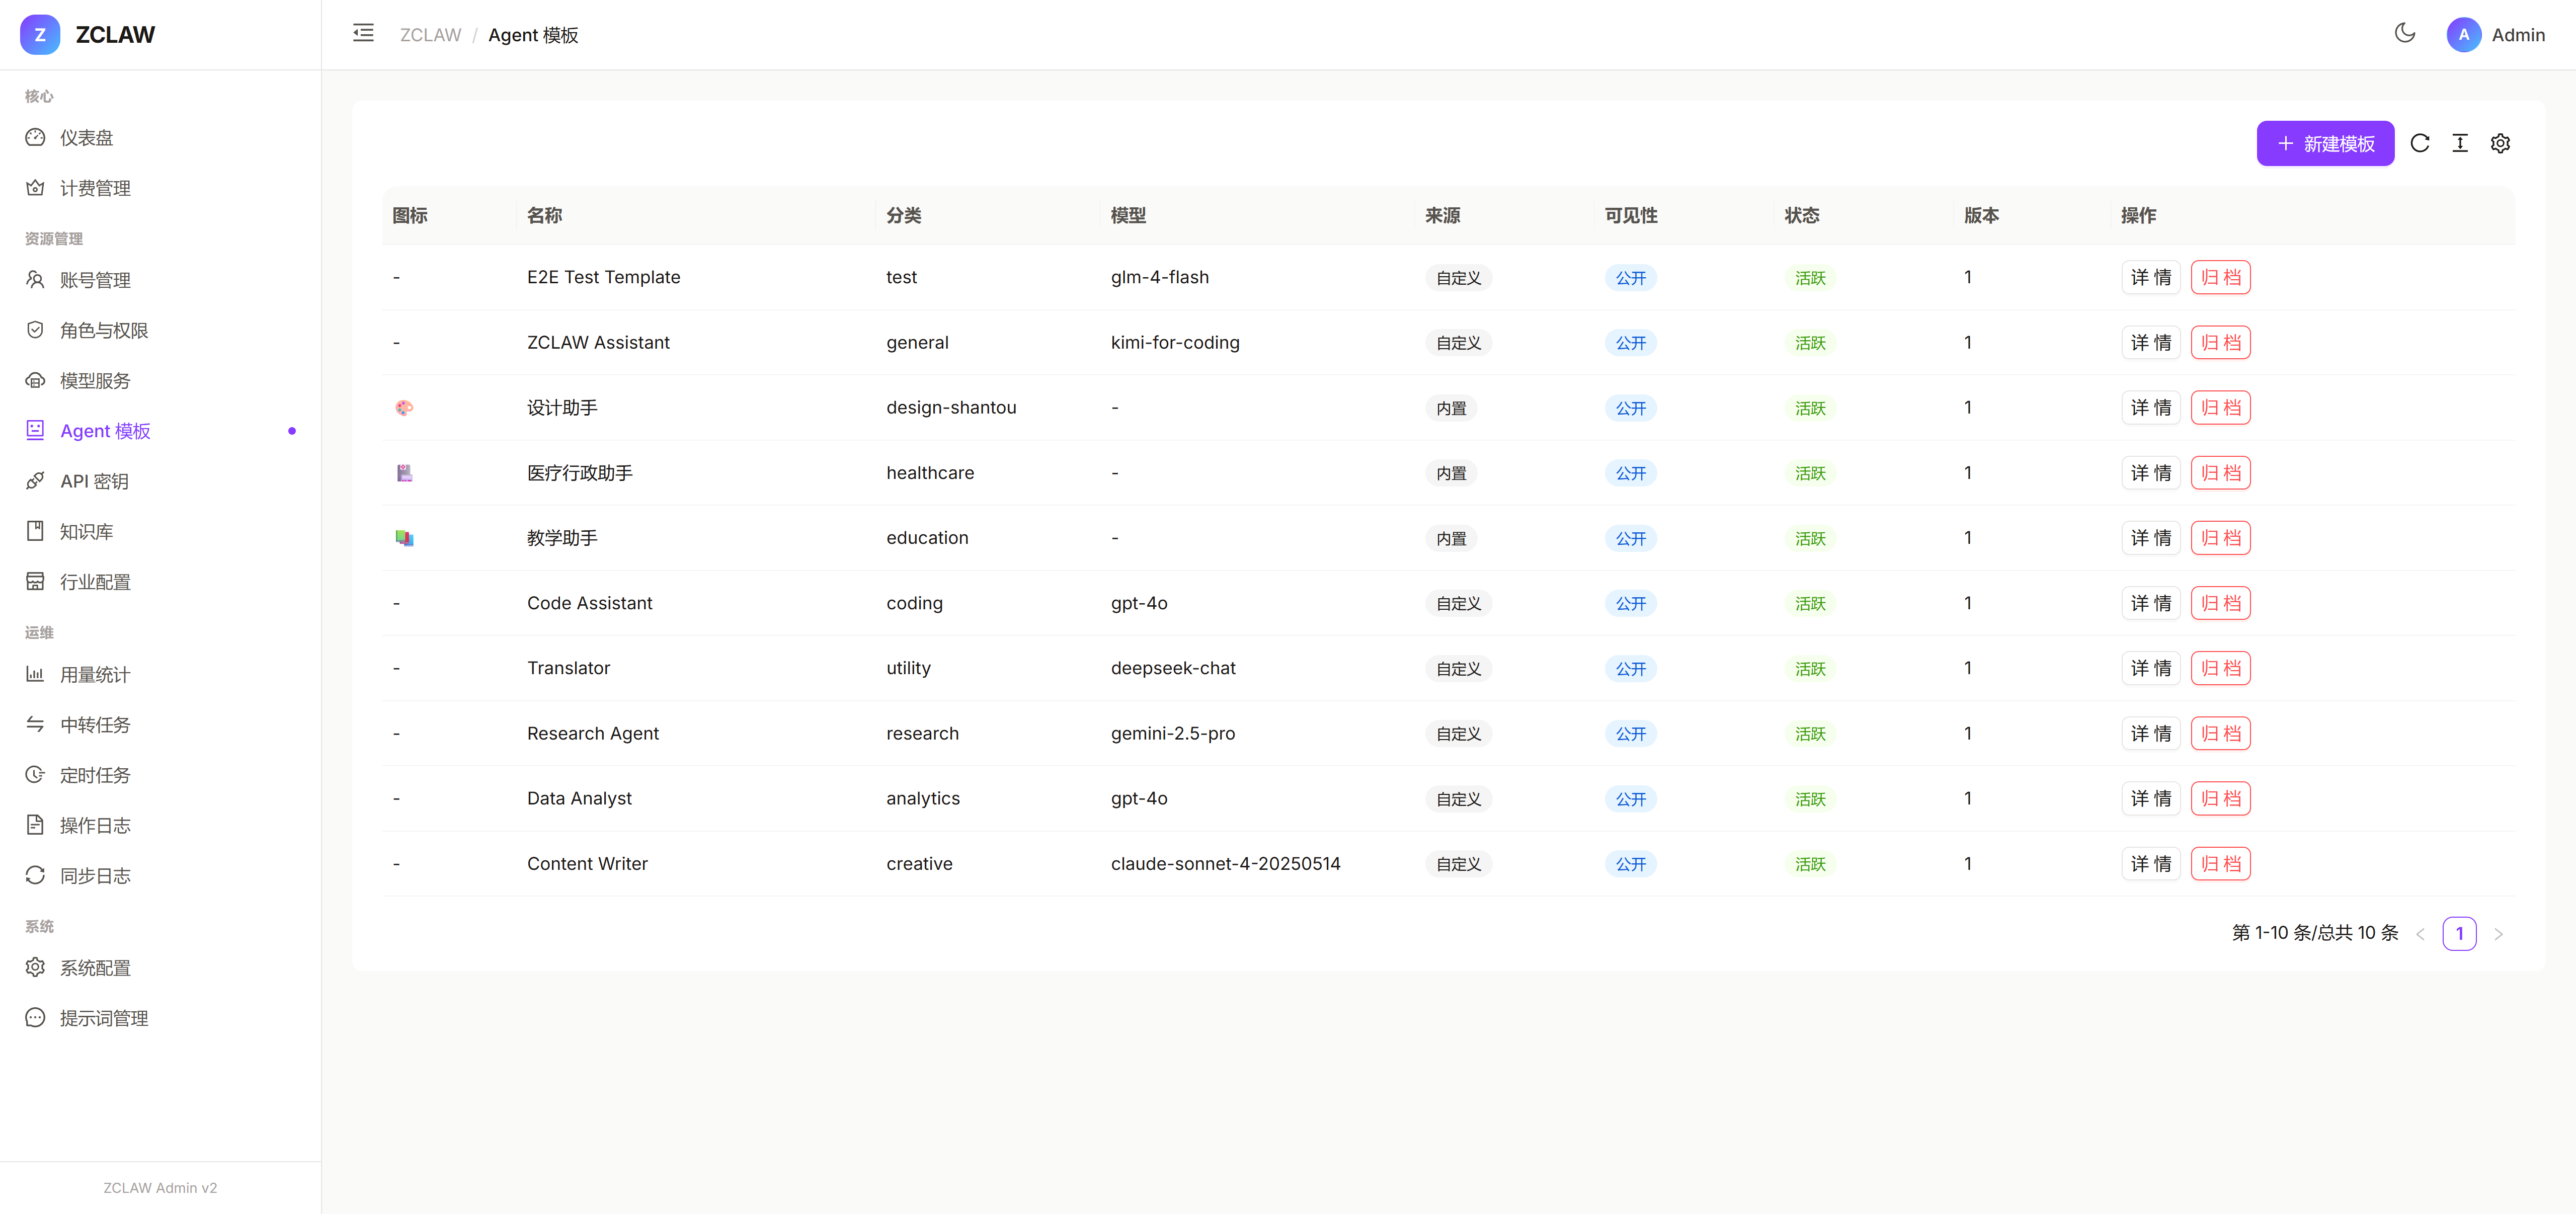Click the palette icon of 设计助手
Viewport: 2576px width, 1214px height.
point(404,408)
